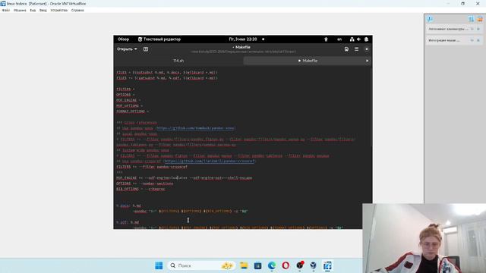Screen dimensions: 486x273
Task: Click the FILTERS += --filter pandoc-crossref line
Action: (152, 167)
